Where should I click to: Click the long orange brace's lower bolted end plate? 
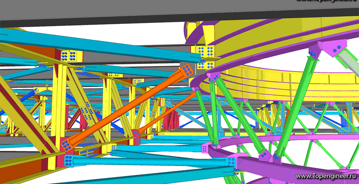click(x=66, y=145)
